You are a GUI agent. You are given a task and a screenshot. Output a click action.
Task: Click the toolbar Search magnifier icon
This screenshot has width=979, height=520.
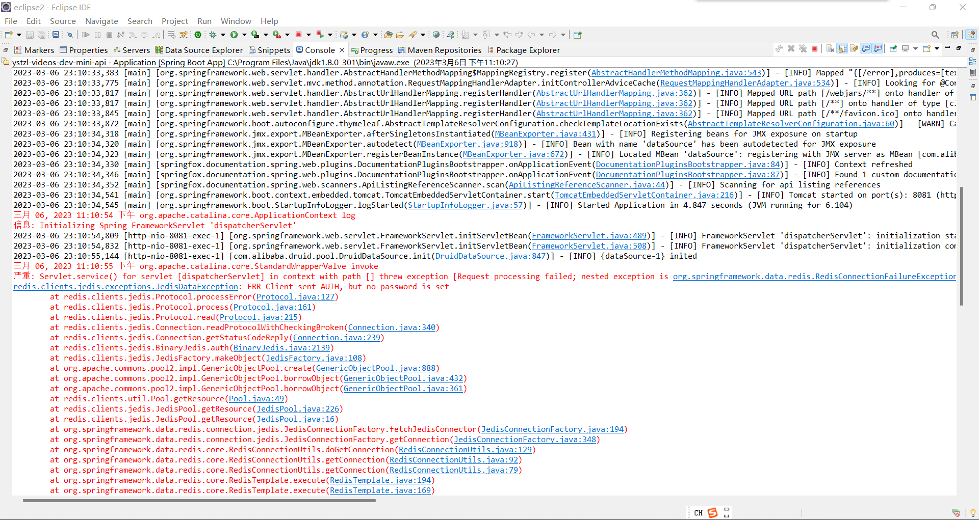(935, 35)
